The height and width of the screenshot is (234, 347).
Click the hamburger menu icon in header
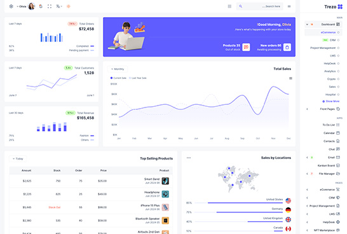pyautogui.click(x=289, y=6)
